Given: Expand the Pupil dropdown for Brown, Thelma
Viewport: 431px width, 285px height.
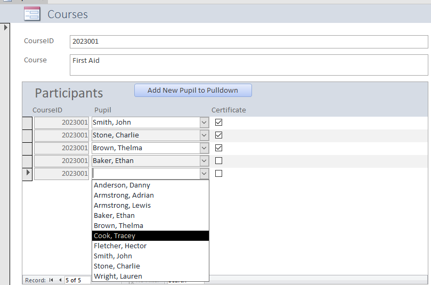Looking at the screenshot, I should (204, 148).
